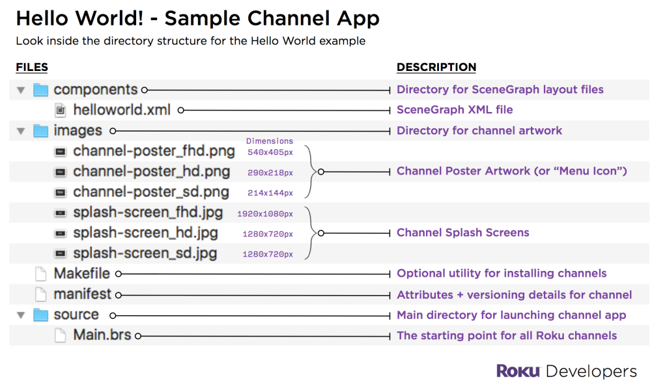Screen dimensions: 667x392
Task: Click the splash-screen_hd.jpg image icon
Action: click(61, 233)
